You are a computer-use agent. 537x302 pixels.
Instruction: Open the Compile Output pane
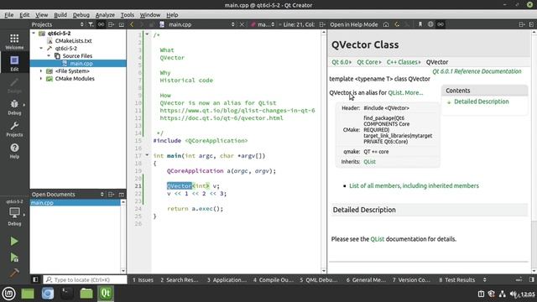point(274,279)
